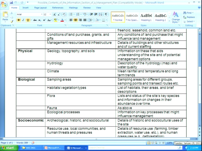Click the Clear Formatting icon
This screenshot has height=151, width=202.
coord(64,14)
